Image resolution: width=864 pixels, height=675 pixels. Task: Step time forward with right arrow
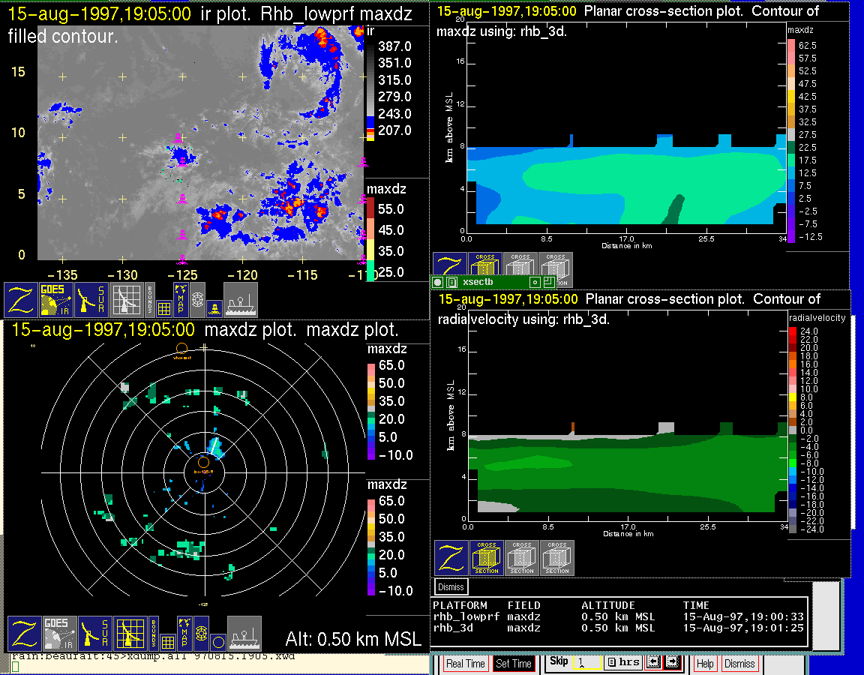[671, 663]
